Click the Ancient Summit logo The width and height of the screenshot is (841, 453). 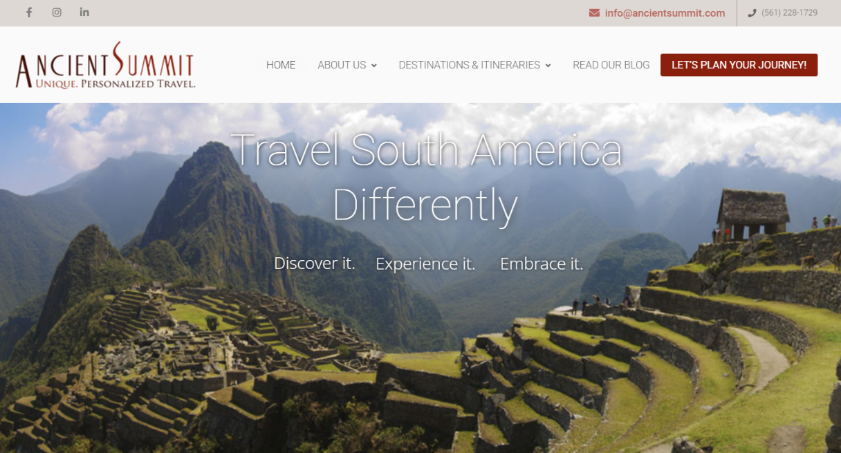coord(105,65)
